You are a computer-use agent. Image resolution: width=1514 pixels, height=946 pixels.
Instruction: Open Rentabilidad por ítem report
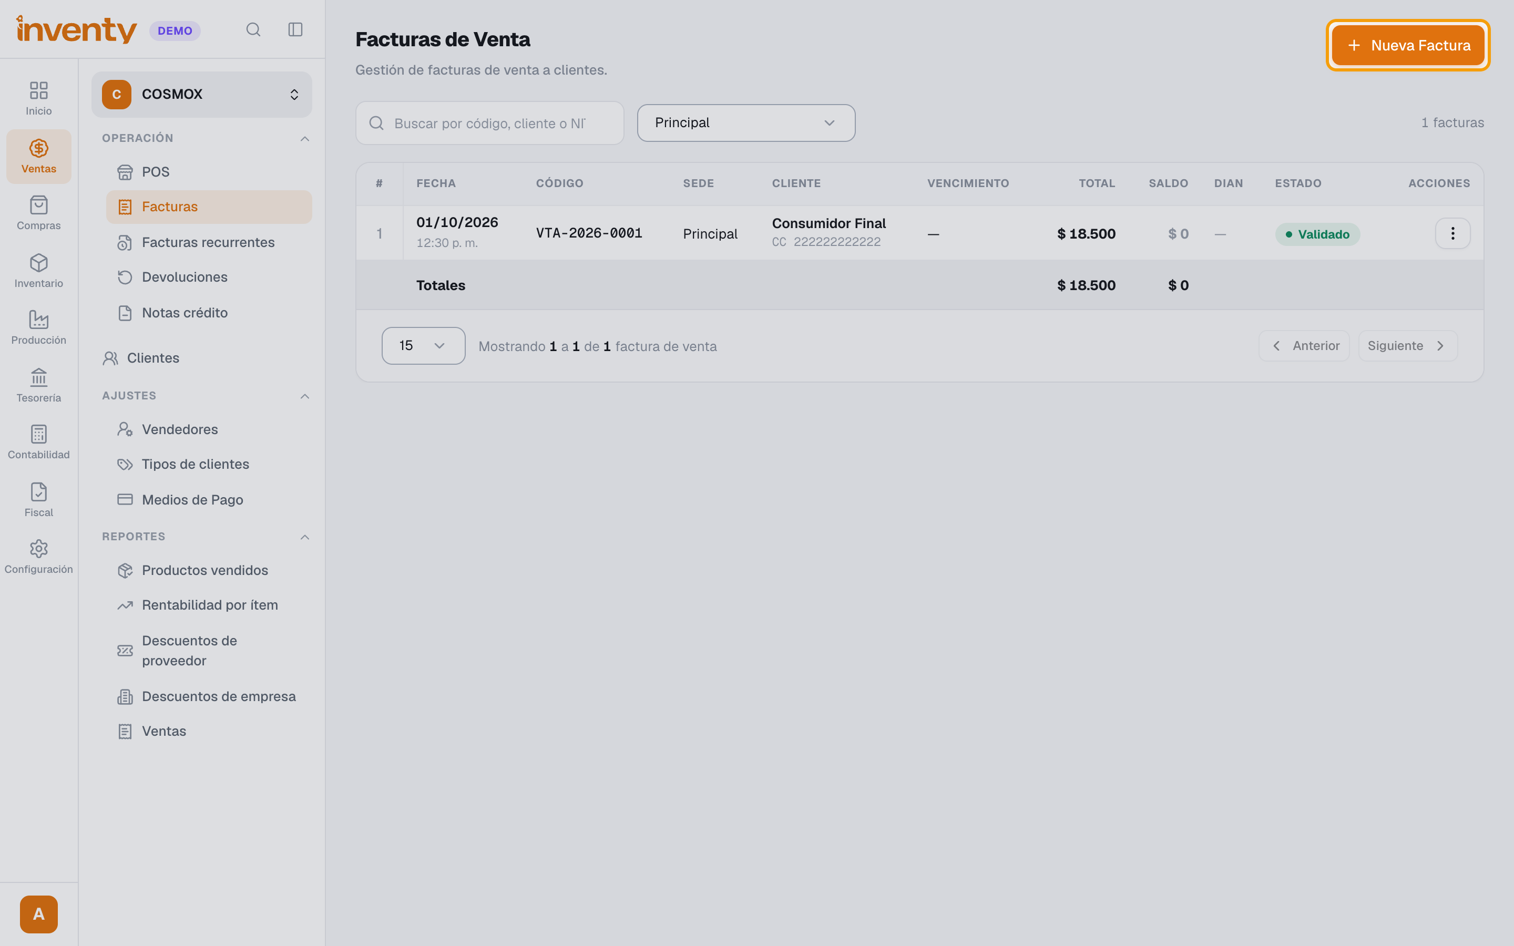tap(209, 605)
